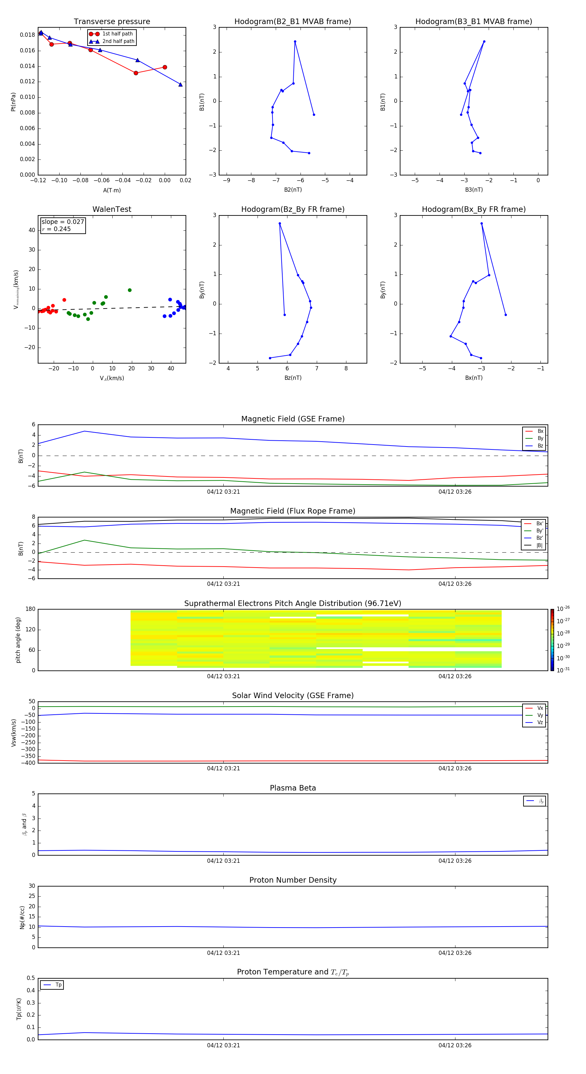The height and width of the screenshot is (1074, 586).
Task: Click the Suprathermal Electrons Pitch Angle Distribution title
Action: (293, 604)
